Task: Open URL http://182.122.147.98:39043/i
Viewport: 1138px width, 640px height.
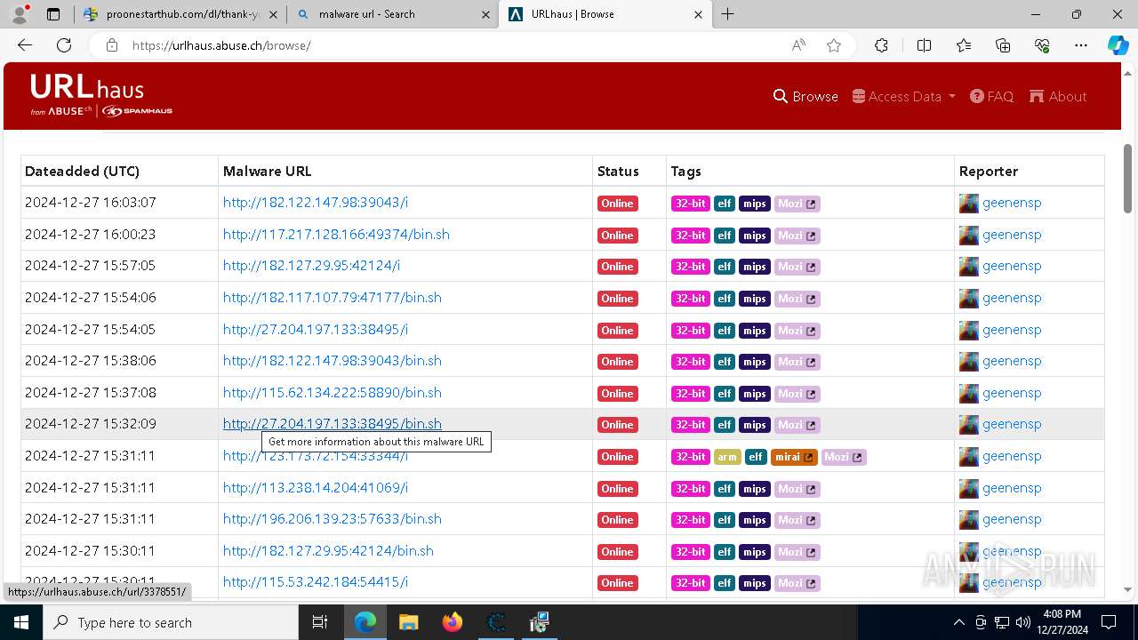Action: pyautogui.click(x=316, y=203)
